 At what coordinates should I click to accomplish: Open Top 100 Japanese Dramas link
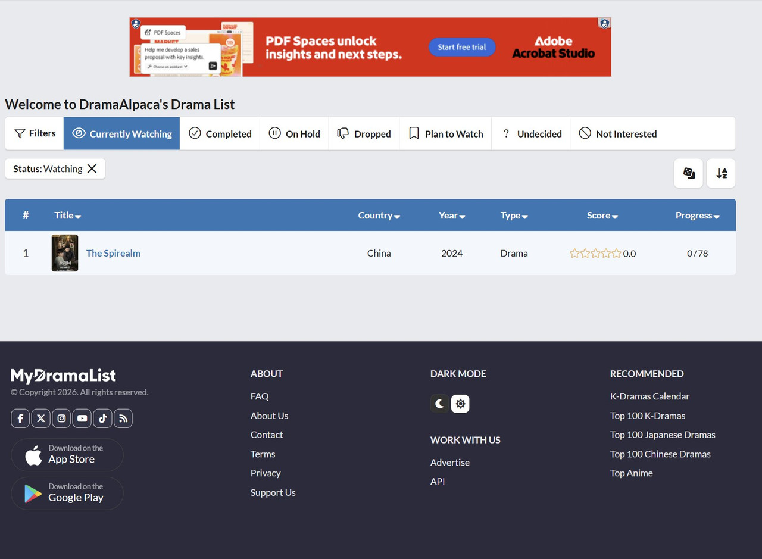point(663,435)
